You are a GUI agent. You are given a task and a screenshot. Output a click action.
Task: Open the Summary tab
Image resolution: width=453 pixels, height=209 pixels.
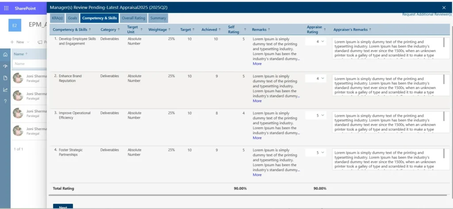point(158,18)
